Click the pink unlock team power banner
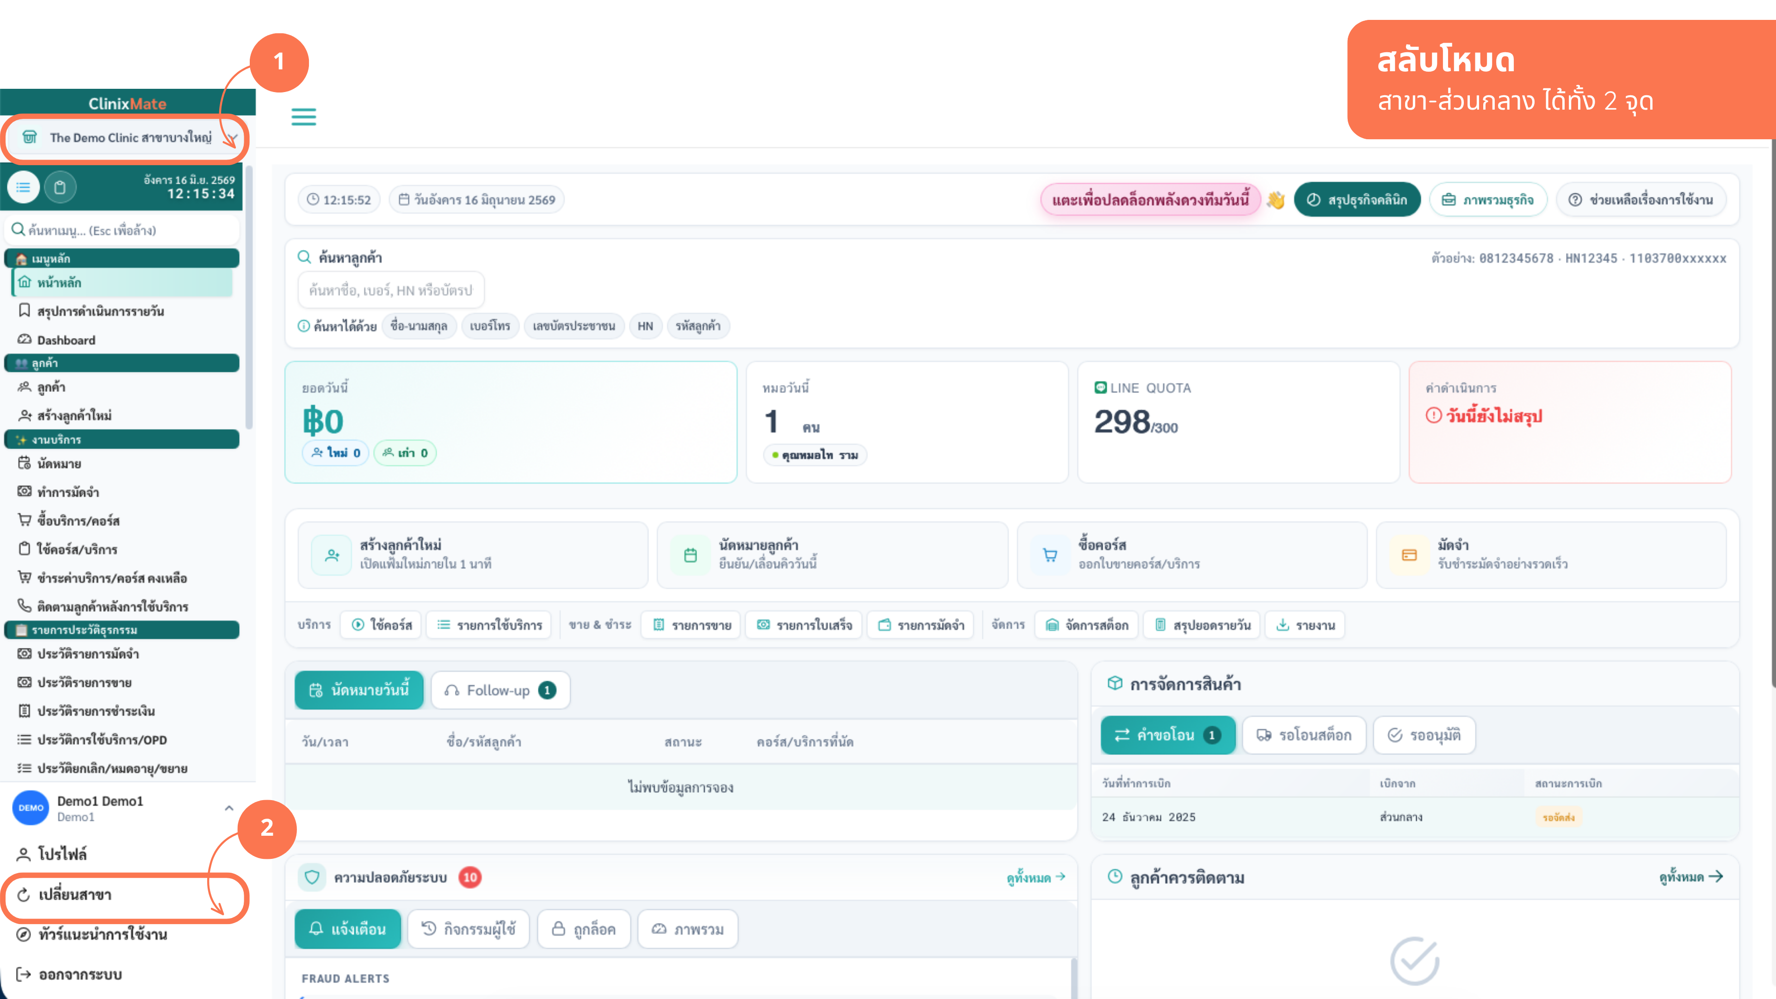Screen dimensions: 1776x999 [1150, 200]
